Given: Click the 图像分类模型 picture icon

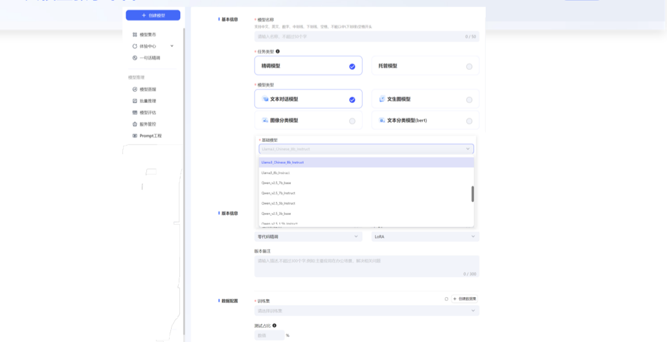Looking at the screenshot, I should click(265, 120).
